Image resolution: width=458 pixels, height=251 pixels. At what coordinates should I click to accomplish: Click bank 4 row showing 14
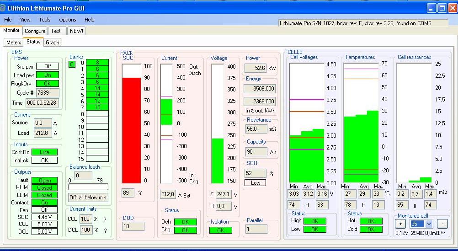coord(97,88)
